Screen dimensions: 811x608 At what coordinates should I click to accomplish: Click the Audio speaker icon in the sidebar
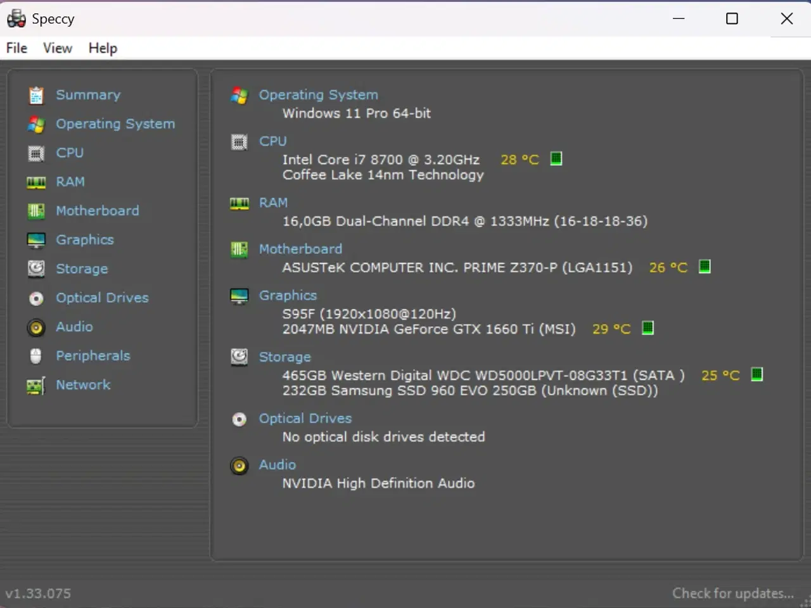(35, 327)
